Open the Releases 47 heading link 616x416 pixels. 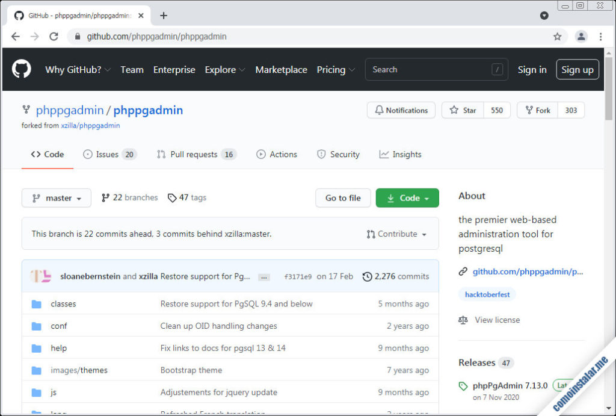[x=485, y=362]
